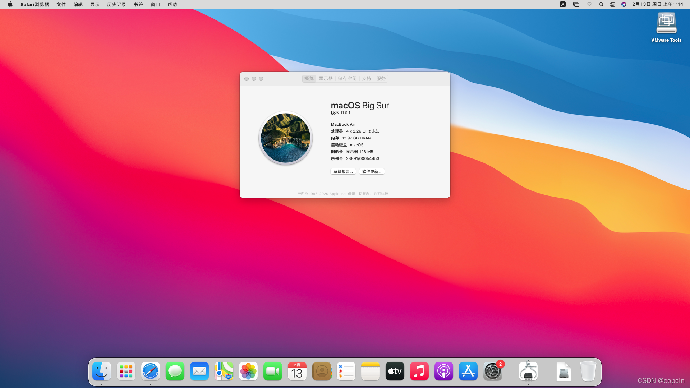Open System Information icon in Dock
The height and width of the screenshot is (388, 690).
point(528,371)
